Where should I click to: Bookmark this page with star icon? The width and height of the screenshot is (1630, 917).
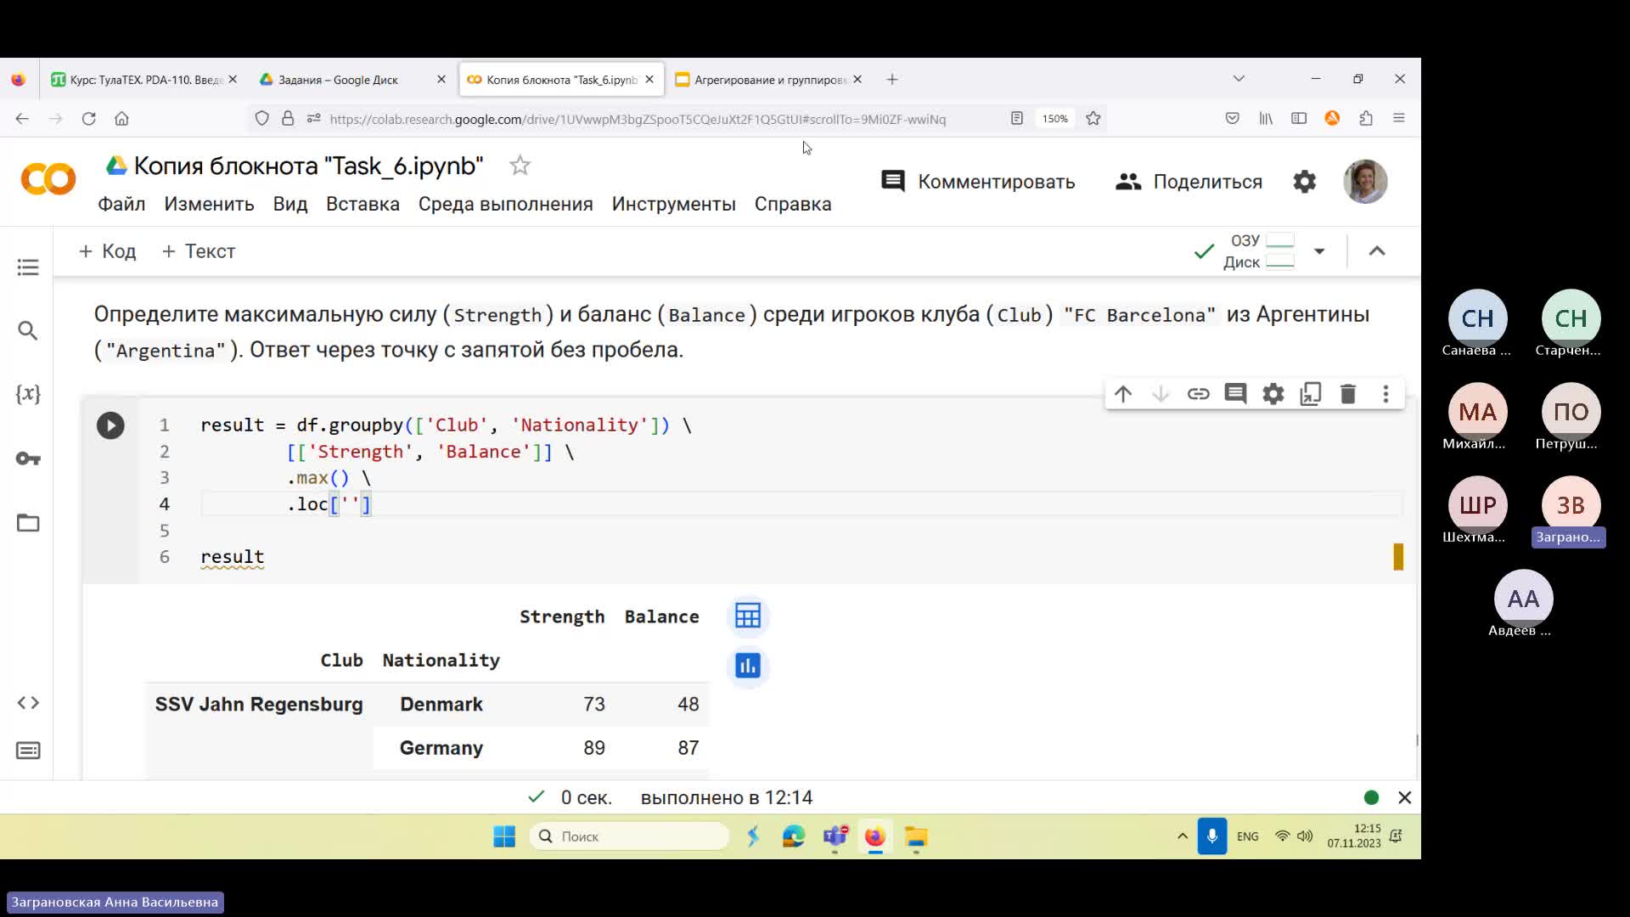(1093, 119)
